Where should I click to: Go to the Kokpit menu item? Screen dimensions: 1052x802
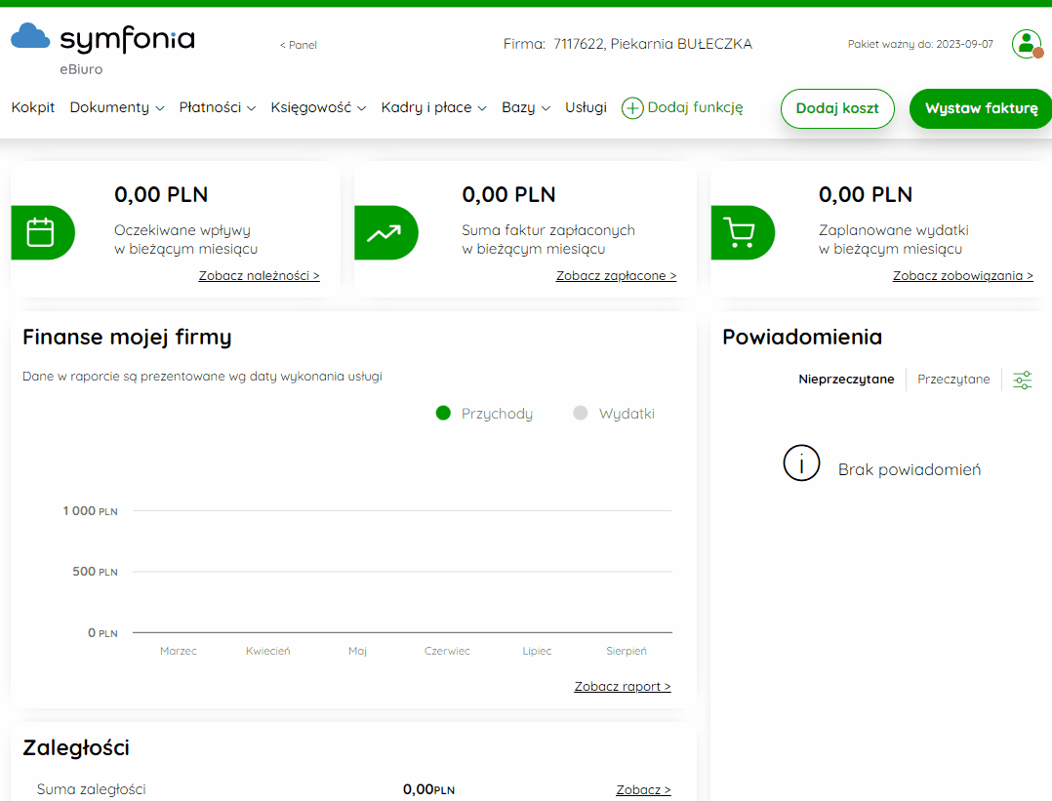[x=33, y=107]
